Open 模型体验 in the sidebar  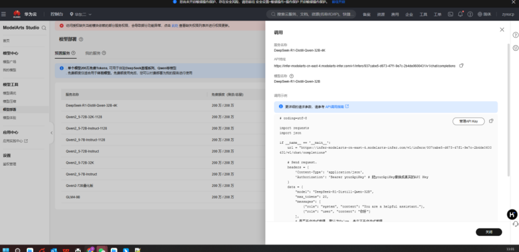click(9, 118)
